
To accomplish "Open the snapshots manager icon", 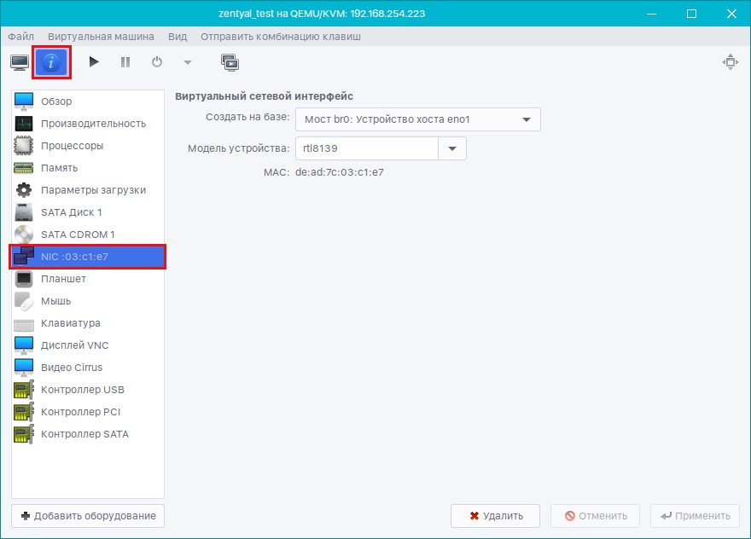I will click(x=230, y=62).
